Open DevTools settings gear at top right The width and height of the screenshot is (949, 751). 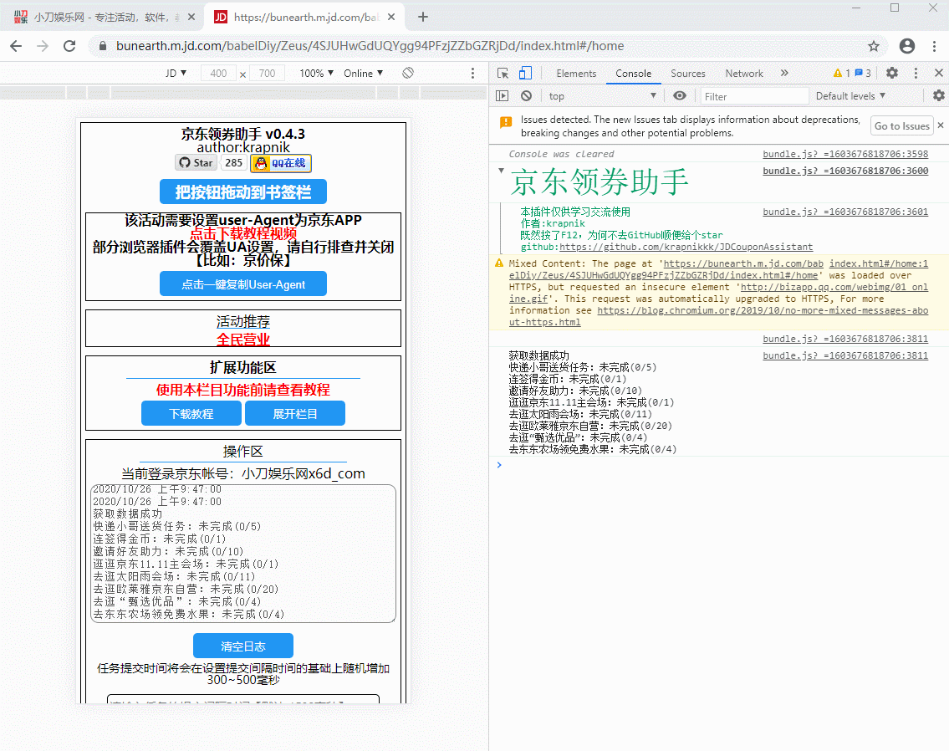coord(894,74)
